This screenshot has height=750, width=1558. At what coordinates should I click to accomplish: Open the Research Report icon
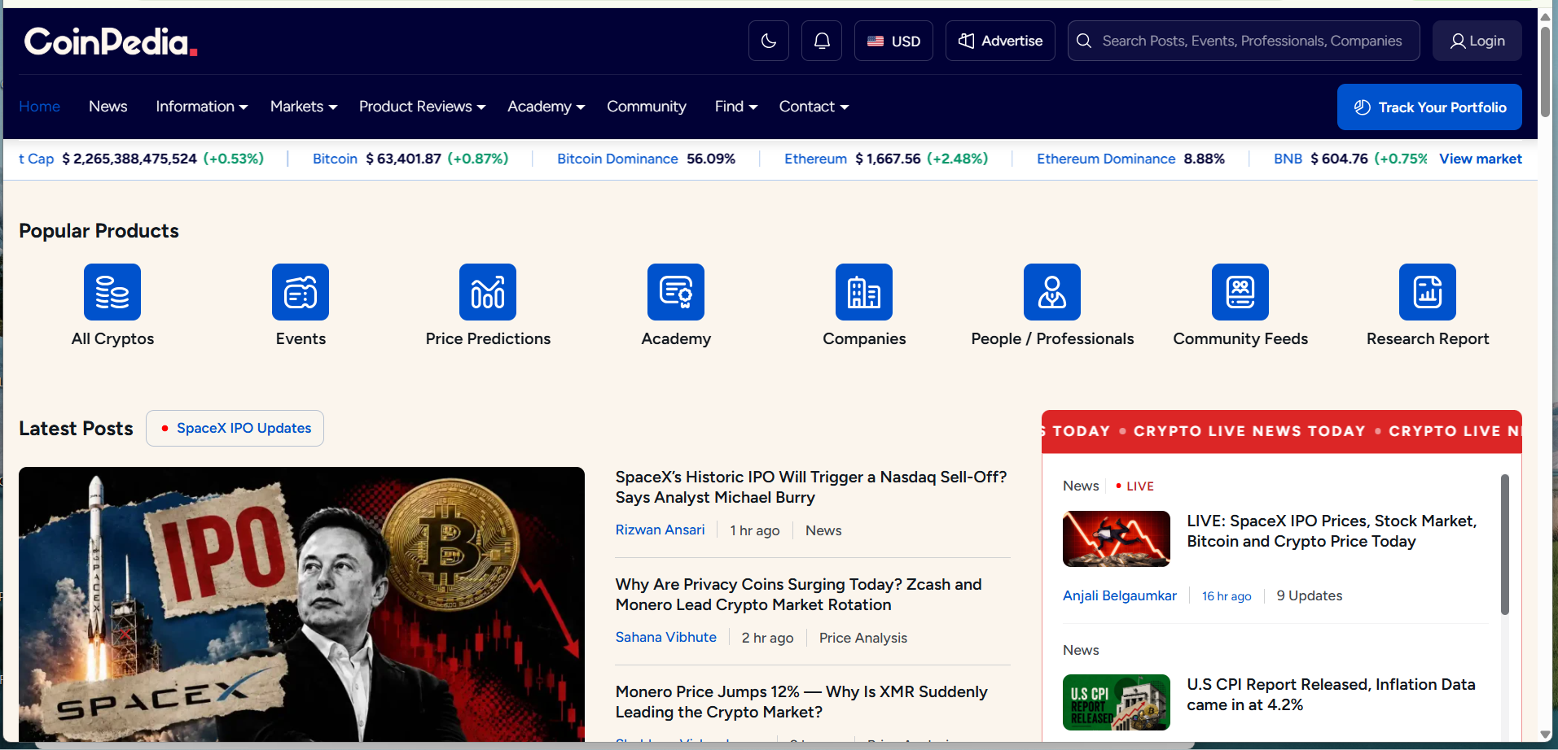(x=1428, y=292)
